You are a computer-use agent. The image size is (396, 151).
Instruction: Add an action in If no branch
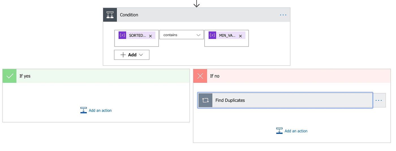pyautogui.click(x=292, y=131)
